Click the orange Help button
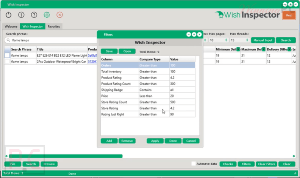300x178 pixels. click(289, 15)
